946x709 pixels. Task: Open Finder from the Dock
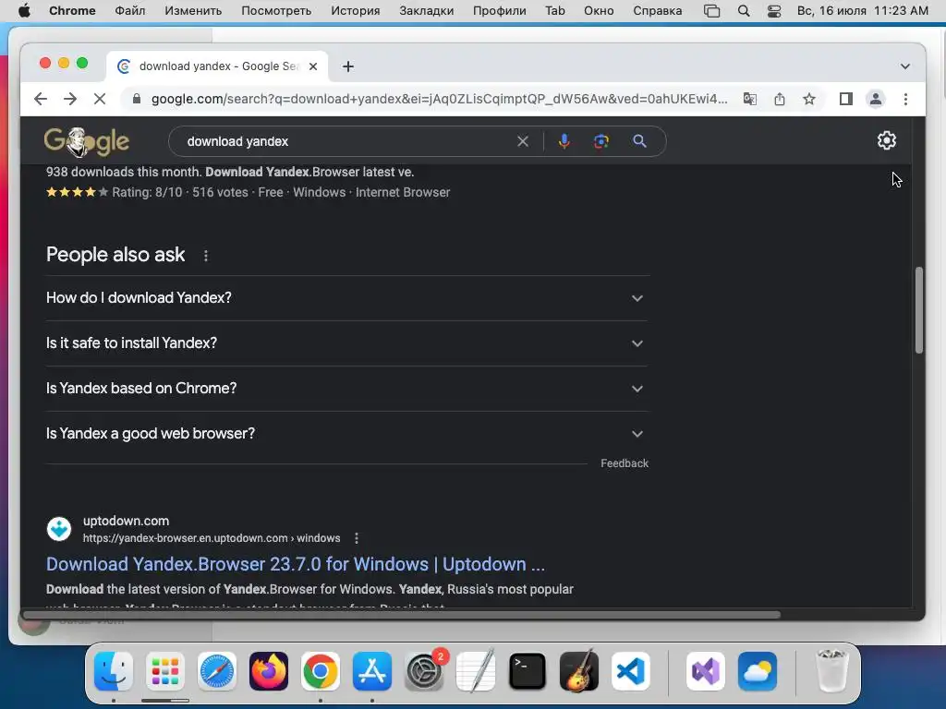pos(114,671)
